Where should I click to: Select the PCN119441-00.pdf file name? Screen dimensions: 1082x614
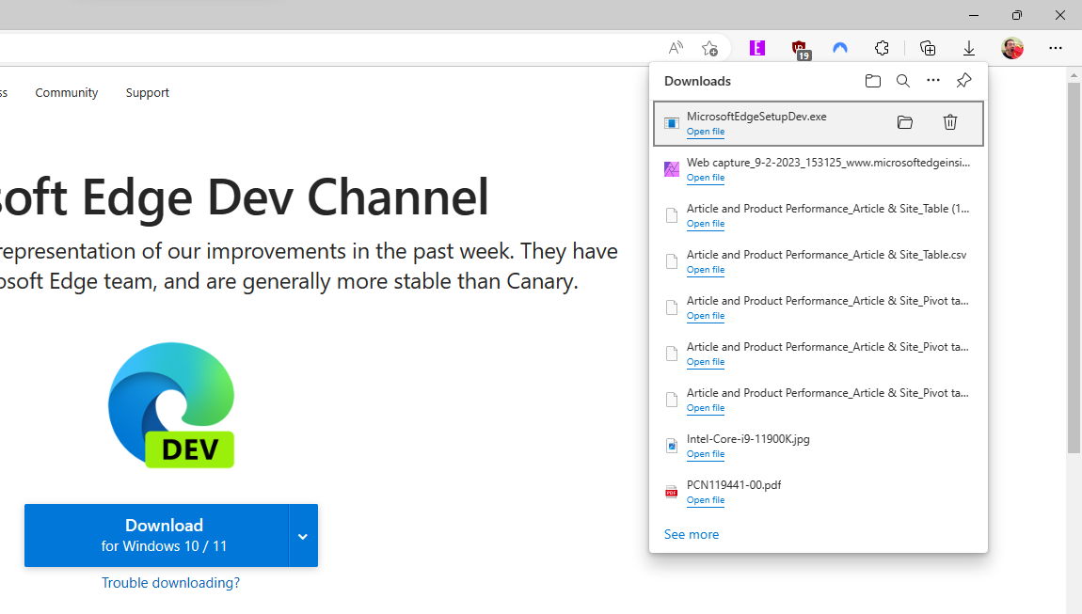pos(734,485)
